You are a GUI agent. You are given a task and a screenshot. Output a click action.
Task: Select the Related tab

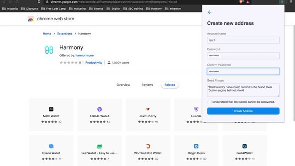[170, 85]
